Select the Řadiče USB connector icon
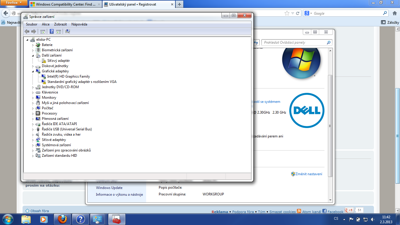The height and width of the screenshot is (225, 400). (38, 129)
